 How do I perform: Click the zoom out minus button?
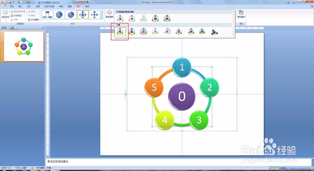pyautogui.click(x=289, y=168)
